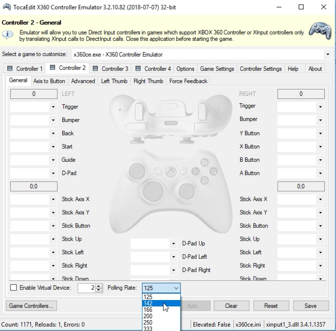336x331 pixels.
Task: Select the Left Thumb sub-tab
Action: (114, 81)
